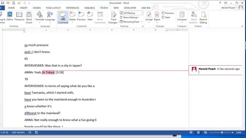Click the word 'different' underlined in document
Image resolution: width=246 pixels, height=138 pixels.
coord(30,113)
